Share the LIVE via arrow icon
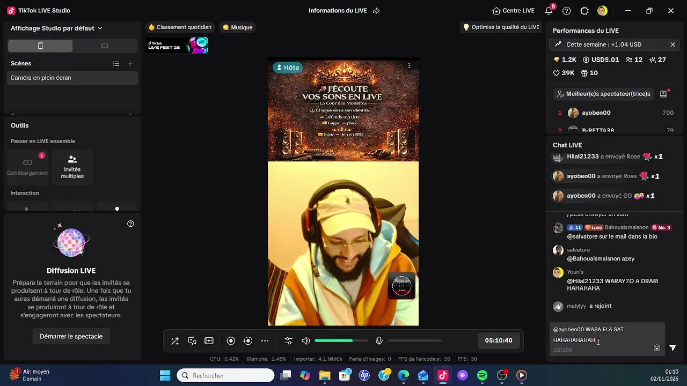Viewport: 687px width, 386px height. [376, 11]
